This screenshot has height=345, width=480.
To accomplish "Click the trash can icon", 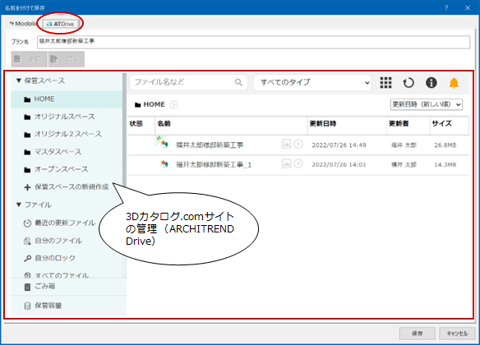I will tap(27, 287).
